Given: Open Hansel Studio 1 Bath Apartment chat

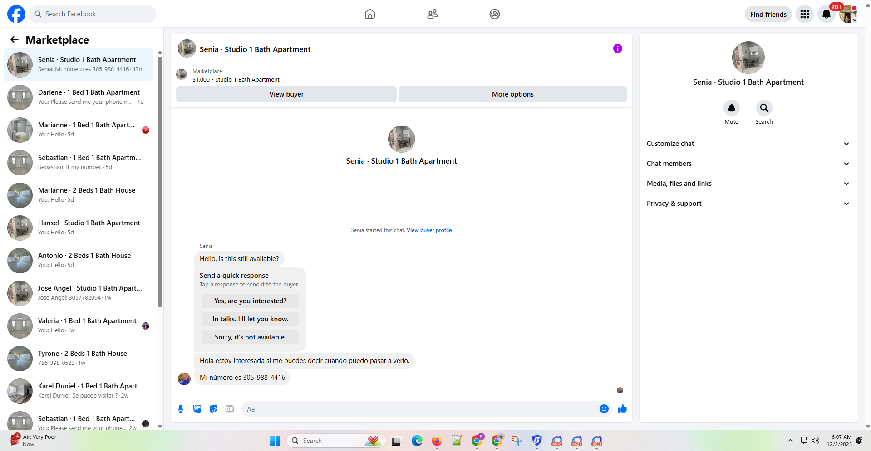Looking at the screenshot, I should click(78, 228).
